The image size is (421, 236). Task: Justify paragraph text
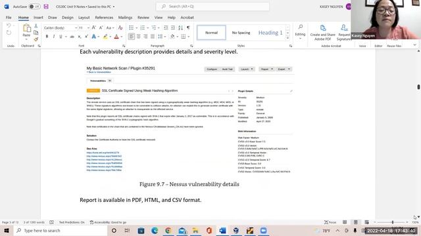(x=153, y=37)
